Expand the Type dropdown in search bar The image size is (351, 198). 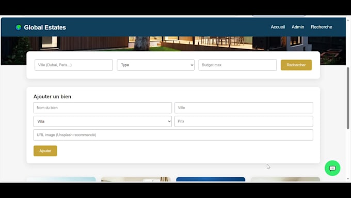click(155, 65)
